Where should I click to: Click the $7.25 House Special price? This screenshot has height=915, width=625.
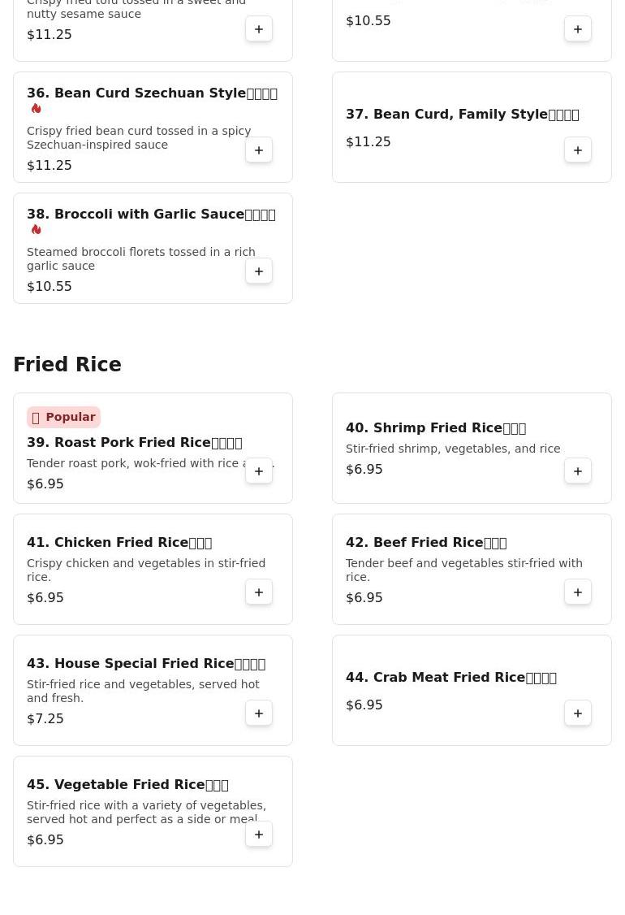point(45,719)
